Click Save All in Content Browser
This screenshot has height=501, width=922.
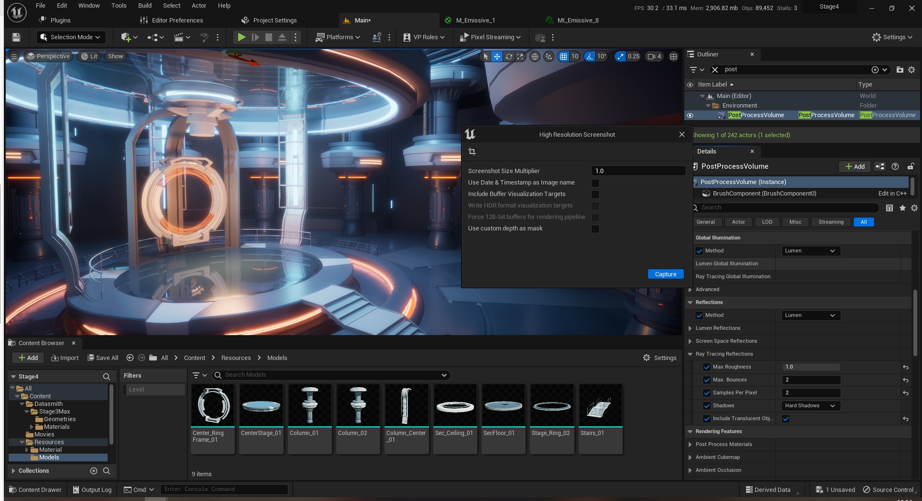point(103,358)
